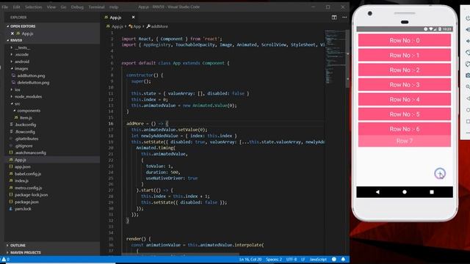Click the Ln 16, Col 20 status entry
The image size is (470, 264).
250,259
